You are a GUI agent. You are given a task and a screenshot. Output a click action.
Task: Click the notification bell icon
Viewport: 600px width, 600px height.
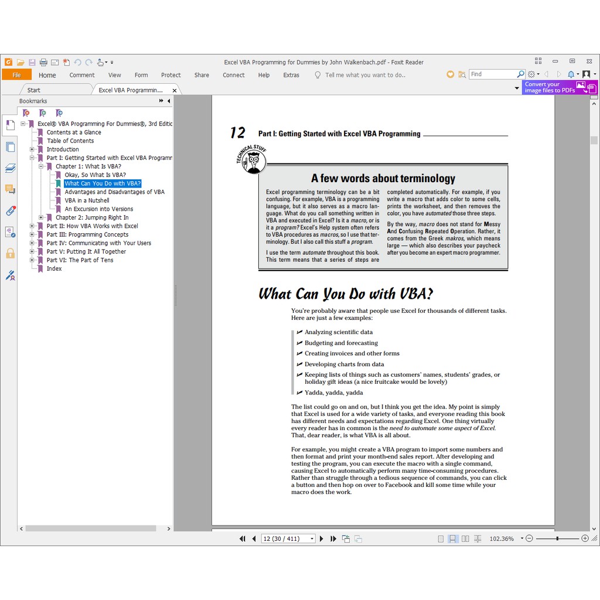click(x=571, y=74)
